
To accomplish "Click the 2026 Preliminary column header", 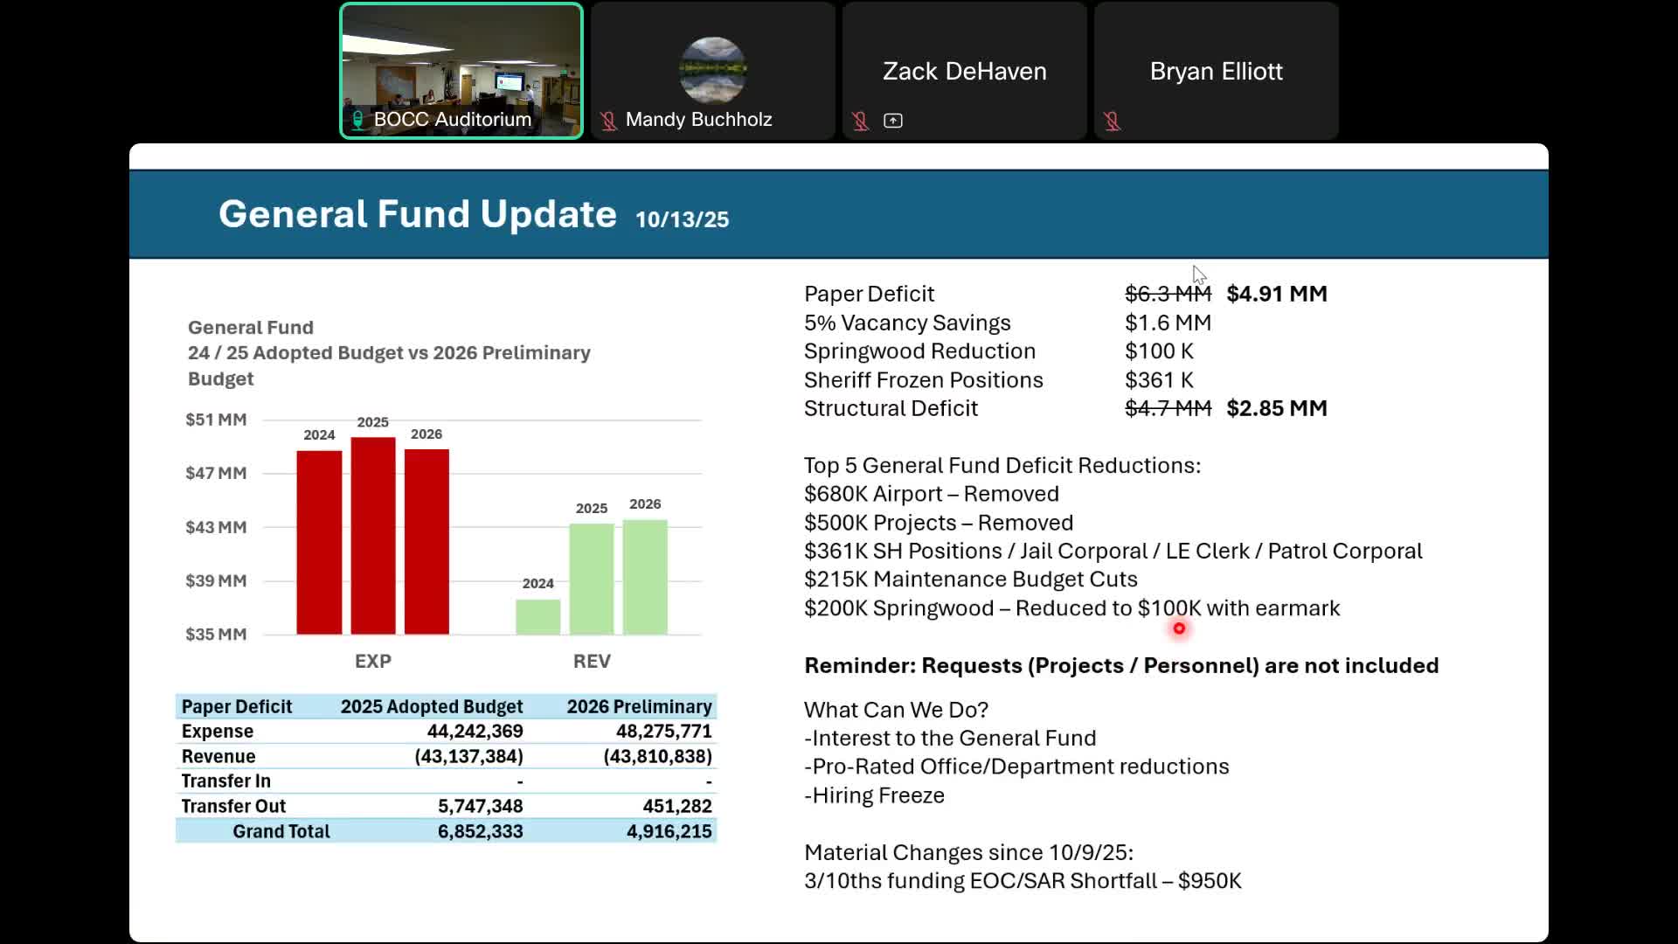I will [x=639, y=706].
